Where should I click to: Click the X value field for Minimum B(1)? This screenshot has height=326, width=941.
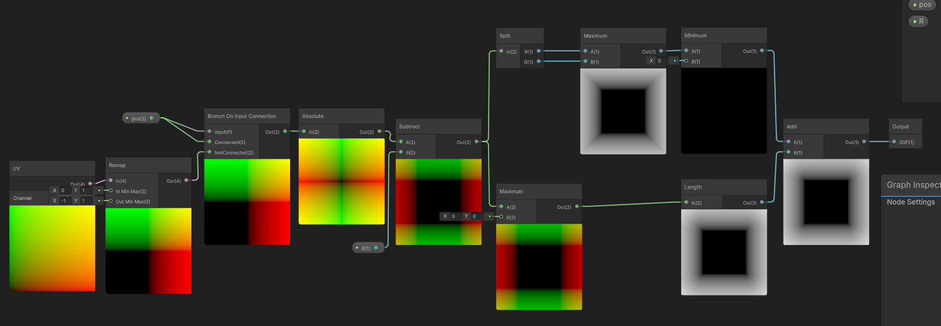point(661,61)
